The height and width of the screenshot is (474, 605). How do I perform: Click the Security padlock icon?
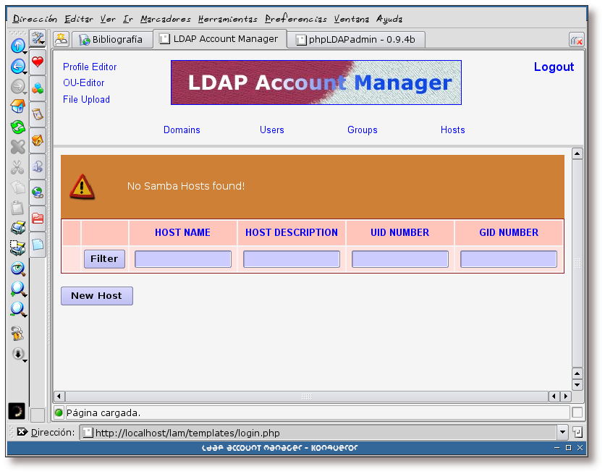pos(17,334)
